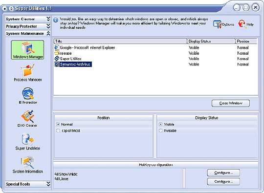Click the Symantec AntiVirus row icon
The width and height of the screenshot is (264, 193).
[57, 64]
